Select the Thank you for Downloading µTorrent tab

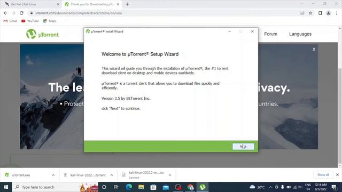click(x=91, y=4)
